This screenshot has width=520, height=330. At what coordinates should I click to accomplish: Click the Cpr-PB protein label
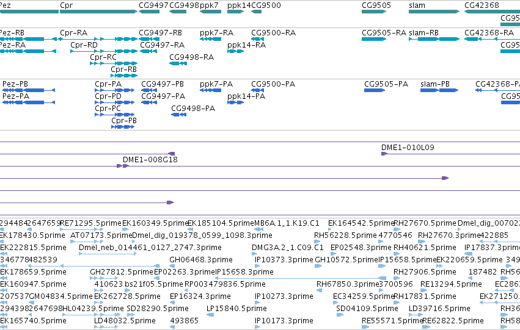pos(124,121)
